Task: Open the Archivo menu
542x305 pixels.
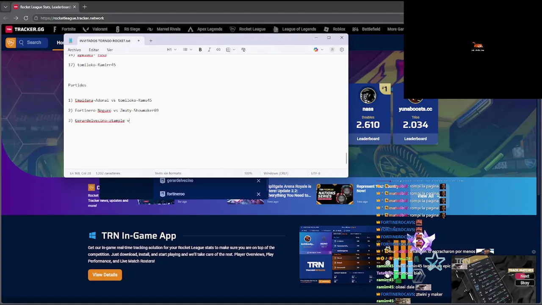Action: 74,50
